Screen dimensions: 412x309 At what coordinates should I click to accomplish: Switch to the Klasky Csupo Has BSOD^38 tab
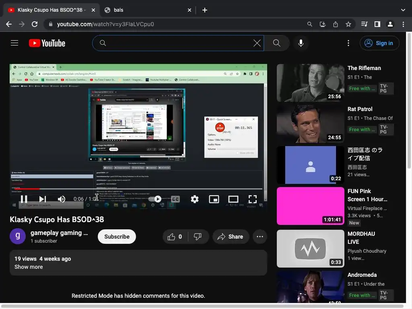click(51, 10)
